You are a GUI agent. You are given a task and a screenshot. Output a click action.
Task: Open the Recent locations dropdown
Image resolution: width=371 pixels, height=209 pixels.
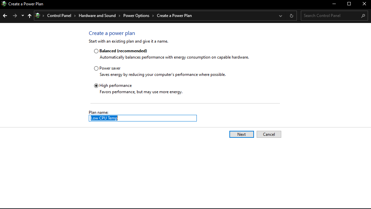pyautogui.click(x=23, y=16)
